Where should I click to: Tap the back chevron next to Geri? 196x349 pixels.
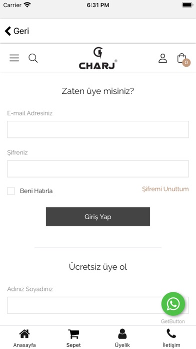[x=8, y=31]
